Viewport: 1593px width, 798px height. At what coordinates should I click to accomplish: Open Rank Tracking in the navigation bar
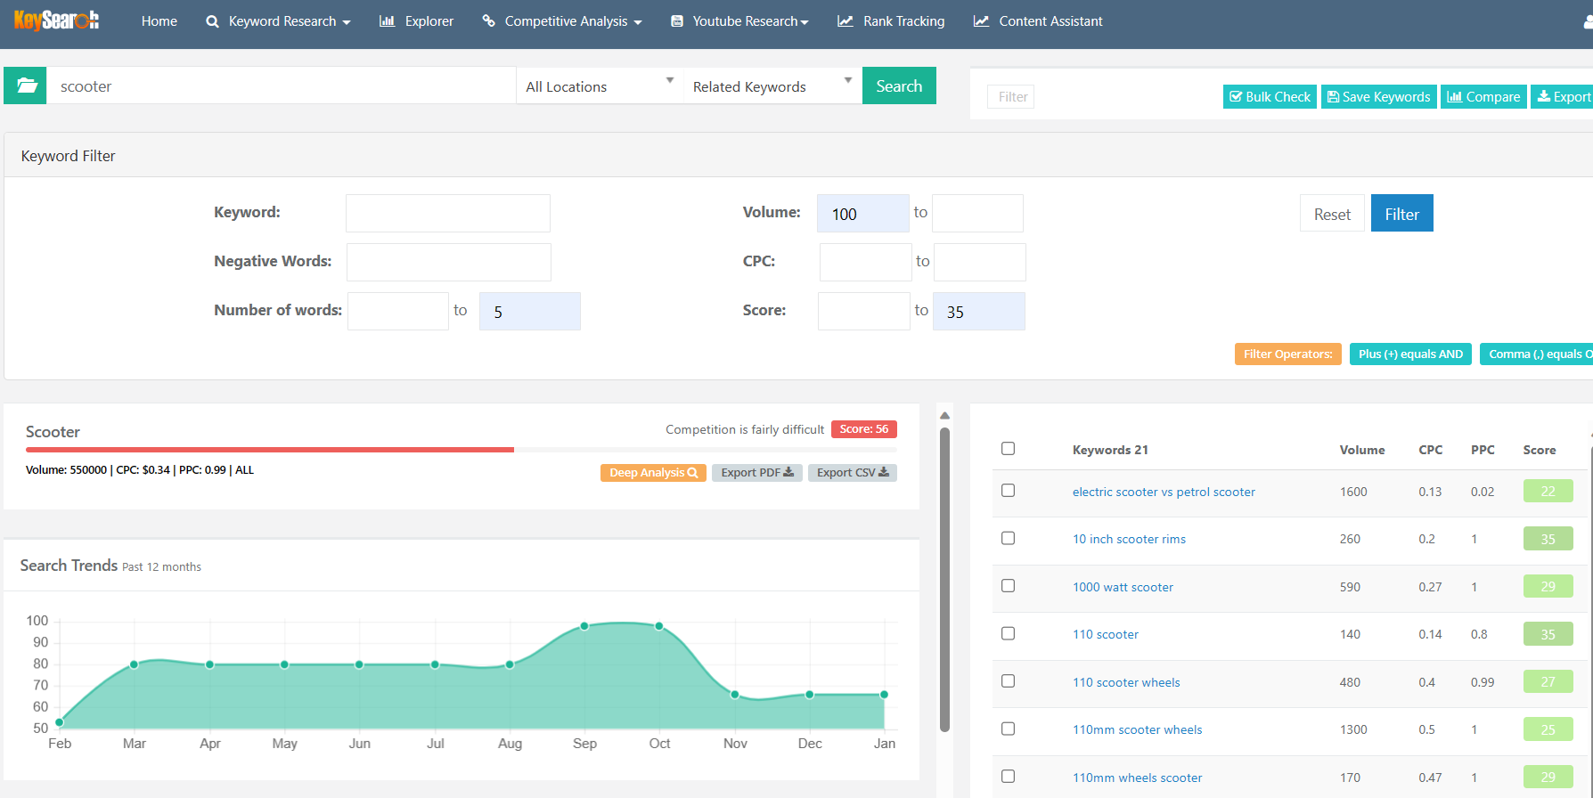[x=891, y=21]
